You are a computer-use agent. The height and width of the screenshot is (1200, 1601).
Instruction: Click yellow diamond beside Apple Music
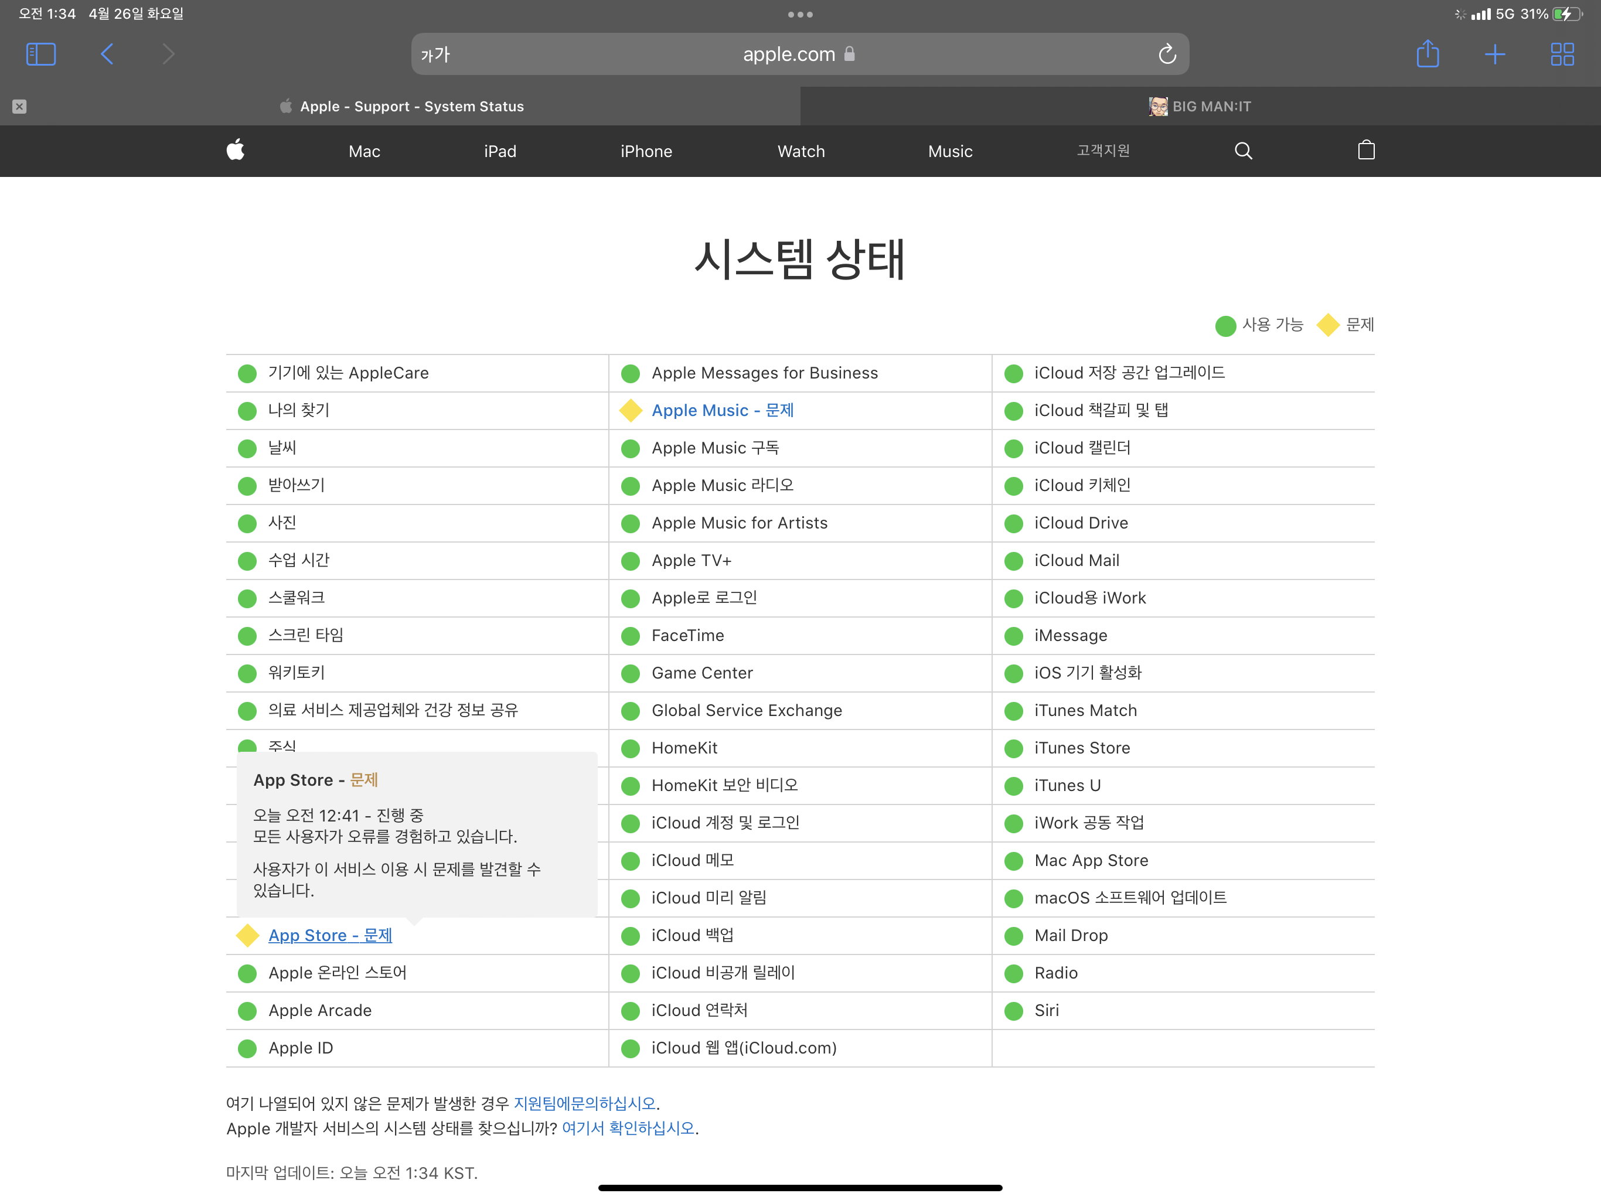coord(631,410)
